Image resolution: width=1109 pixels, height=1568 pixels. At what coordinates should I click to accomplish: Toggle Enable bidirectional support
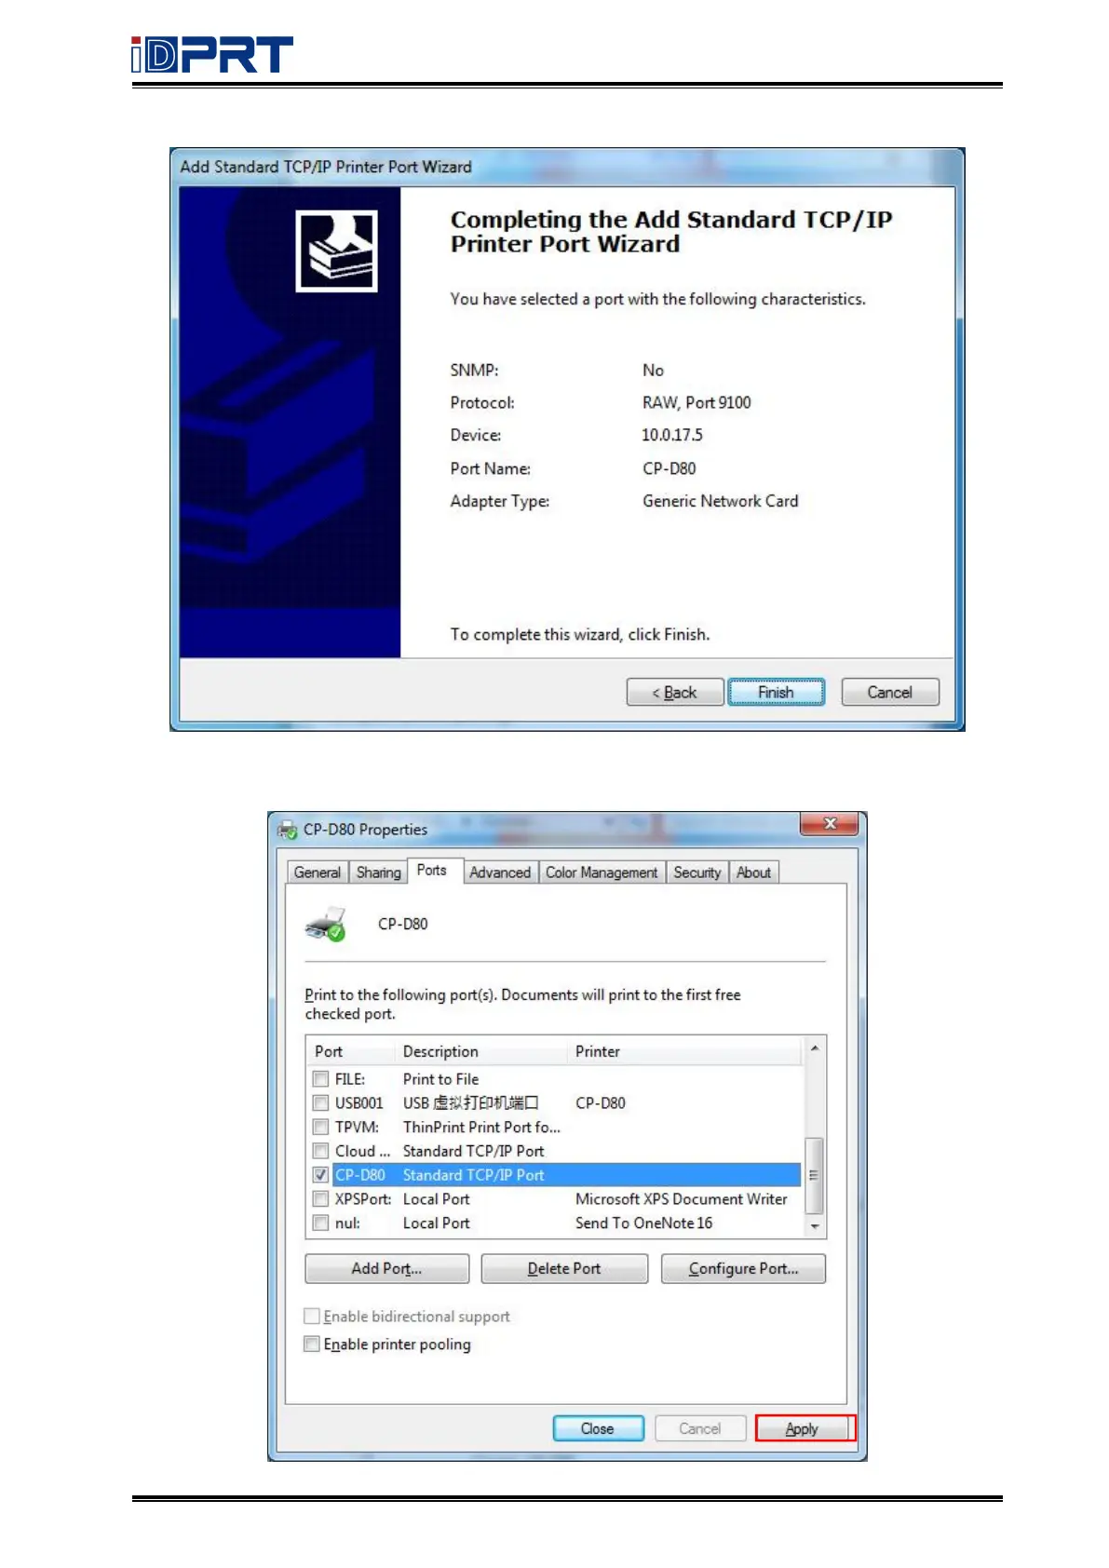312,1317
